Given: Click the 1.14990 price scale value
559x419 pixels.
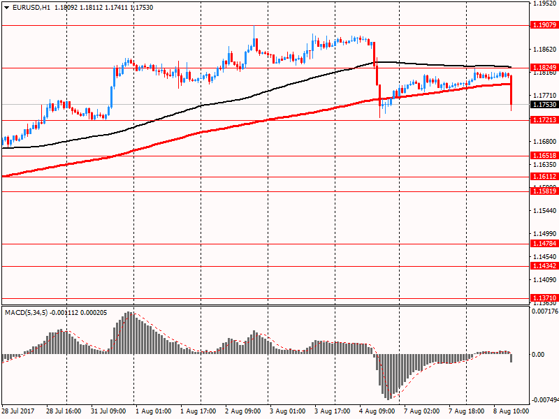Looking at the screenshot, I should point(545,234).
